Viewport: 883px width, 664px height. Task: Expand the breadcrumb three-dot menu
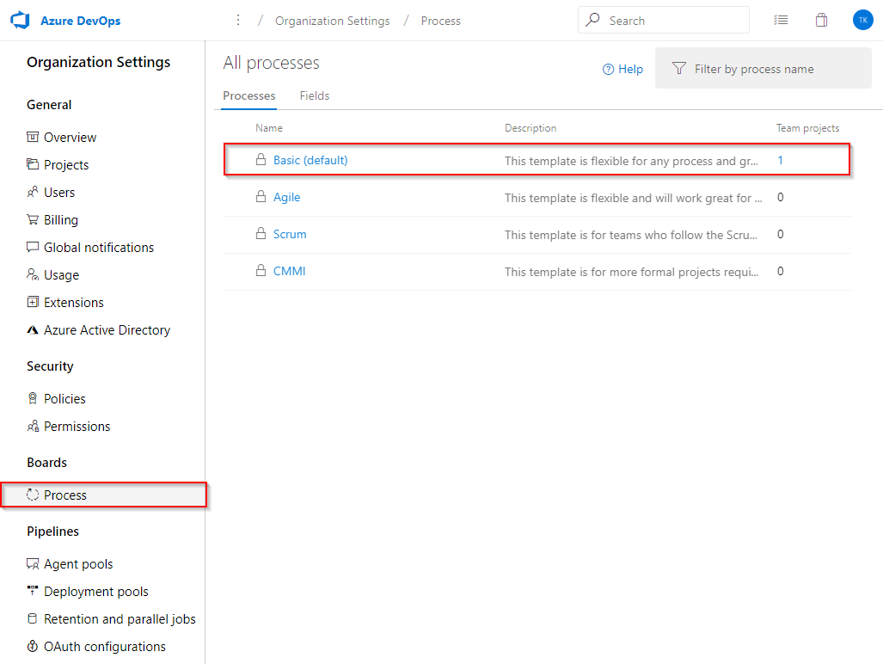[x=238, y=20]
